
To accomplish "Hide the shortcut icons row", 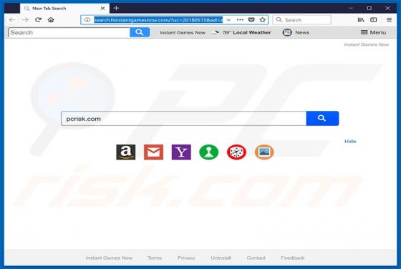I will pos(350,141).
